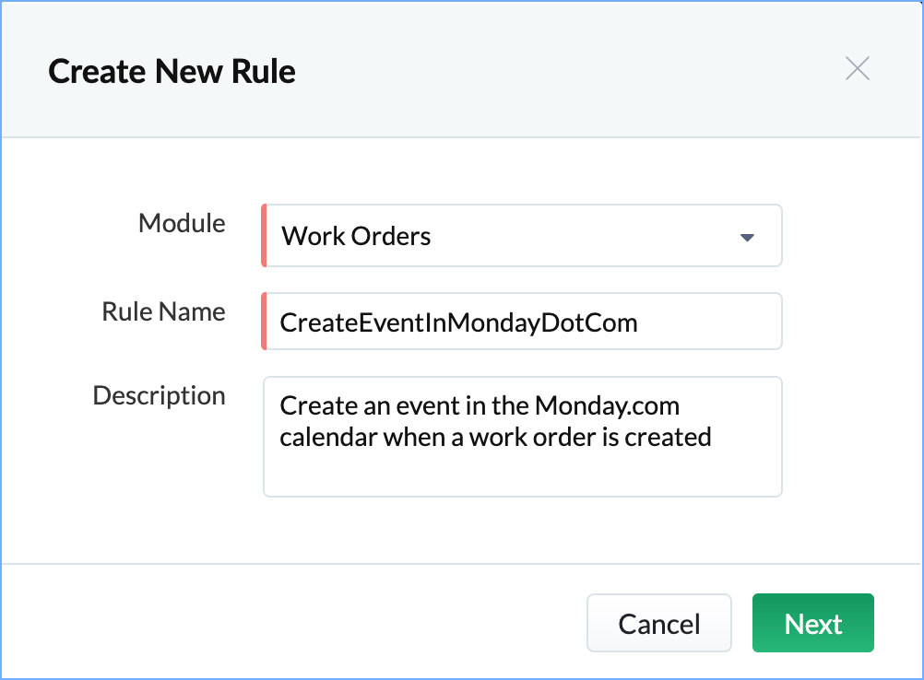This screenshot has width=924, height=680.
Task: Focus the Rule Name input field
Action: tap(522, 322)
